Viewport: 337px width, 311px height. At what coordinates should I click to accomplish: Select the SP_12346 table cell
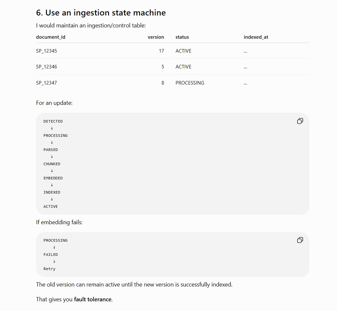47,67
